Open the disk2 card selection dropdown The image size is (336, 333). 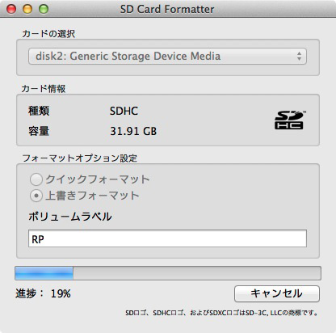coord(167,57)
